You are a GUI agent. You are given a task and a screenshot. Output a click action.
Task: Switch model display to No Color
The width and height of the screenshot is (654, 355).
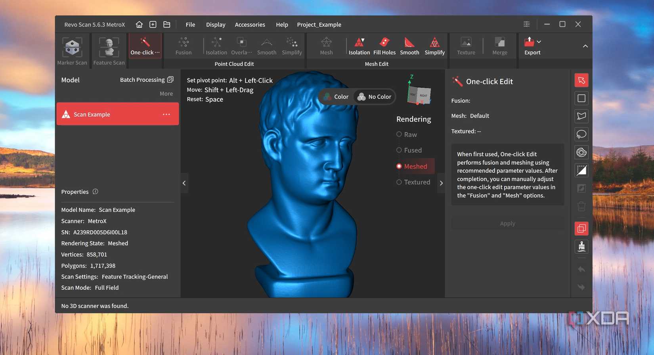tap(374, 97)
